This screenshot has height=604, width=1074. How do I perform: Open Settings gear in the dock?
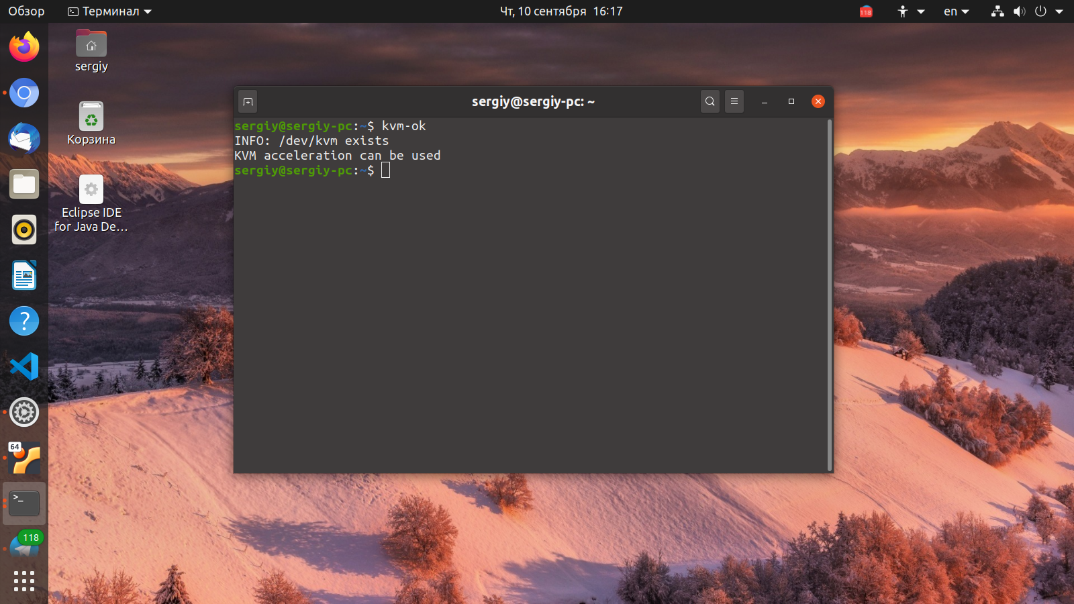pyautogui.click(x=24, y=412)
